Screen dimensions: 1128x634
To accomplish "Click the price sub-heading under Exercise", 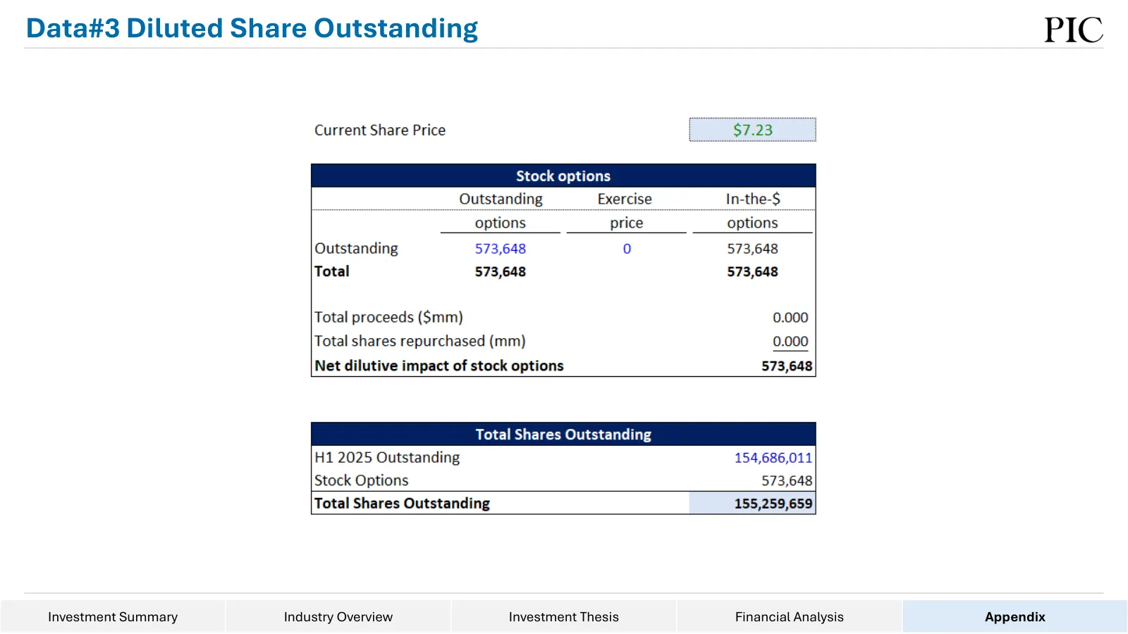I will point(627,223).
